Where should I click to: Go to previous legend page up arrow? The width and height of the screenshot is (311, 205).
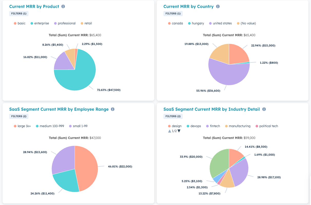[x=169, y=131]
